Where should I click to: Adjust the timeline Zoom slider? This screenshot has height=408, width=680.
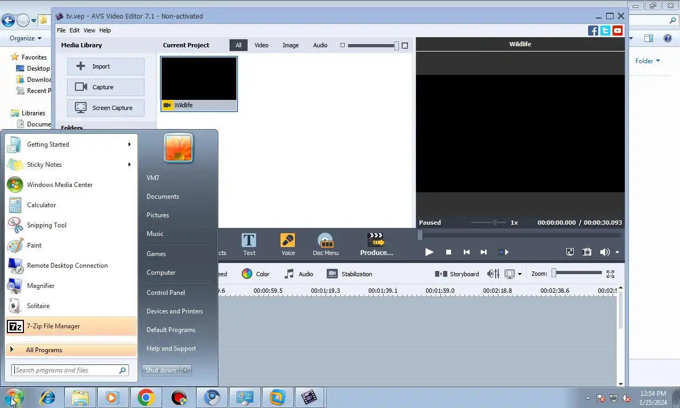click(x=577, y=273)
